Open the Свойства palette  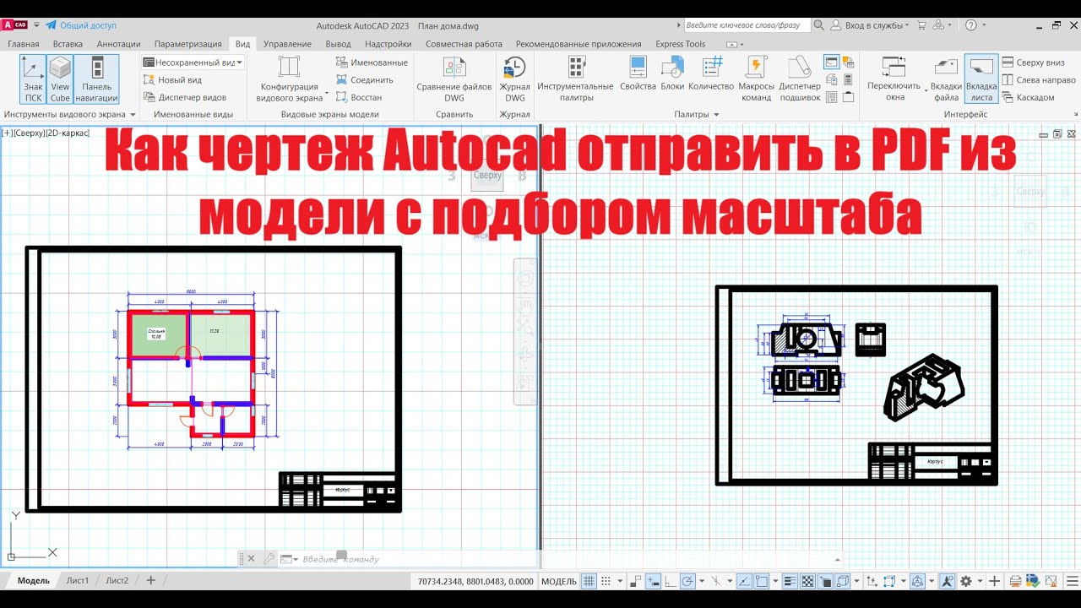point(638,74)
